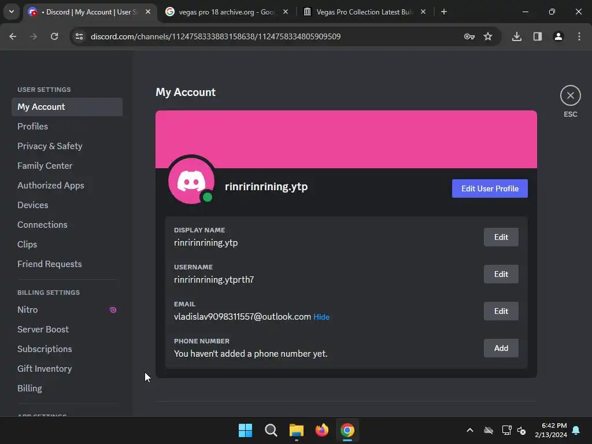Toggle the Chrome side panel icon
The width and height of the screenshot is (592, 444).
point(538,36)
